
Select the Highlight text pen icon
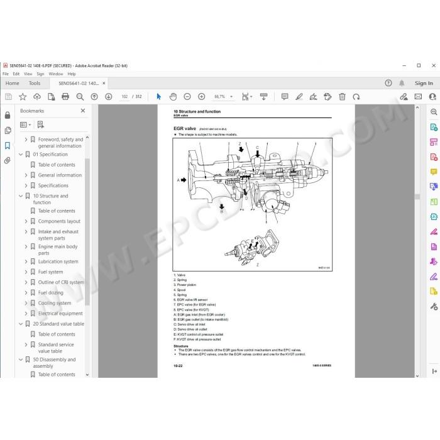pyautogui.click(x=299, y=97)
